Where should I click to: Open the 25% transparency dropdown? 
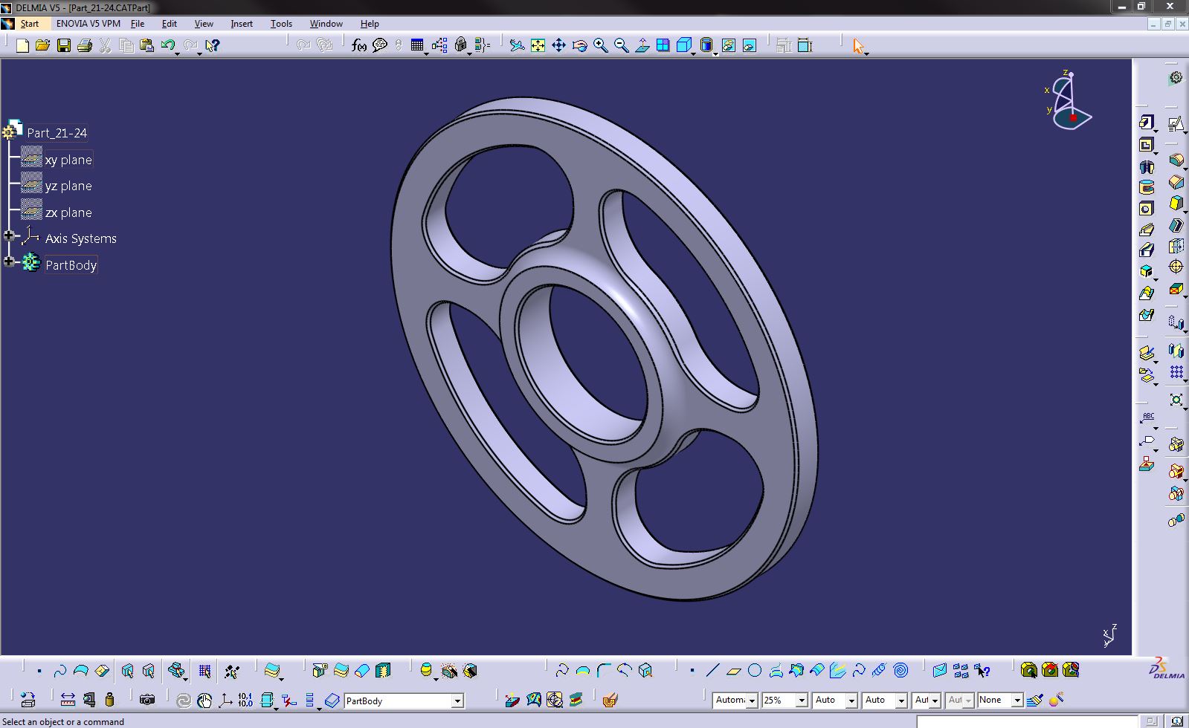click(802, 700)
